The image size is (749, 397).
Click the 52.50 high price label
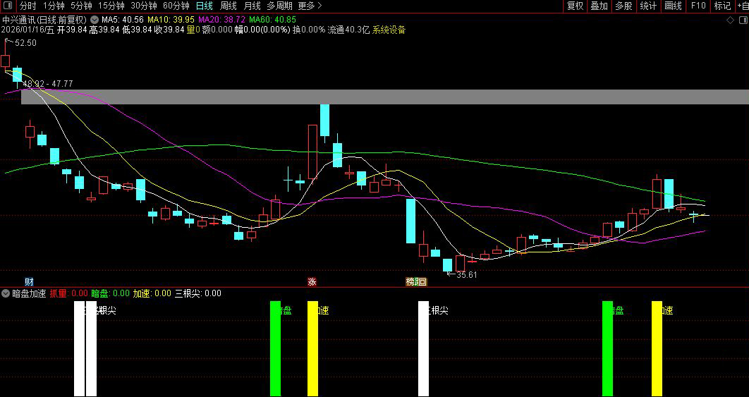26,43
